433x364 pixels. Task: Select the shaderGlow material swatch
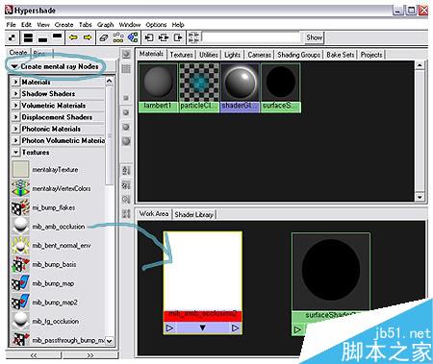(x=240, y=87)
